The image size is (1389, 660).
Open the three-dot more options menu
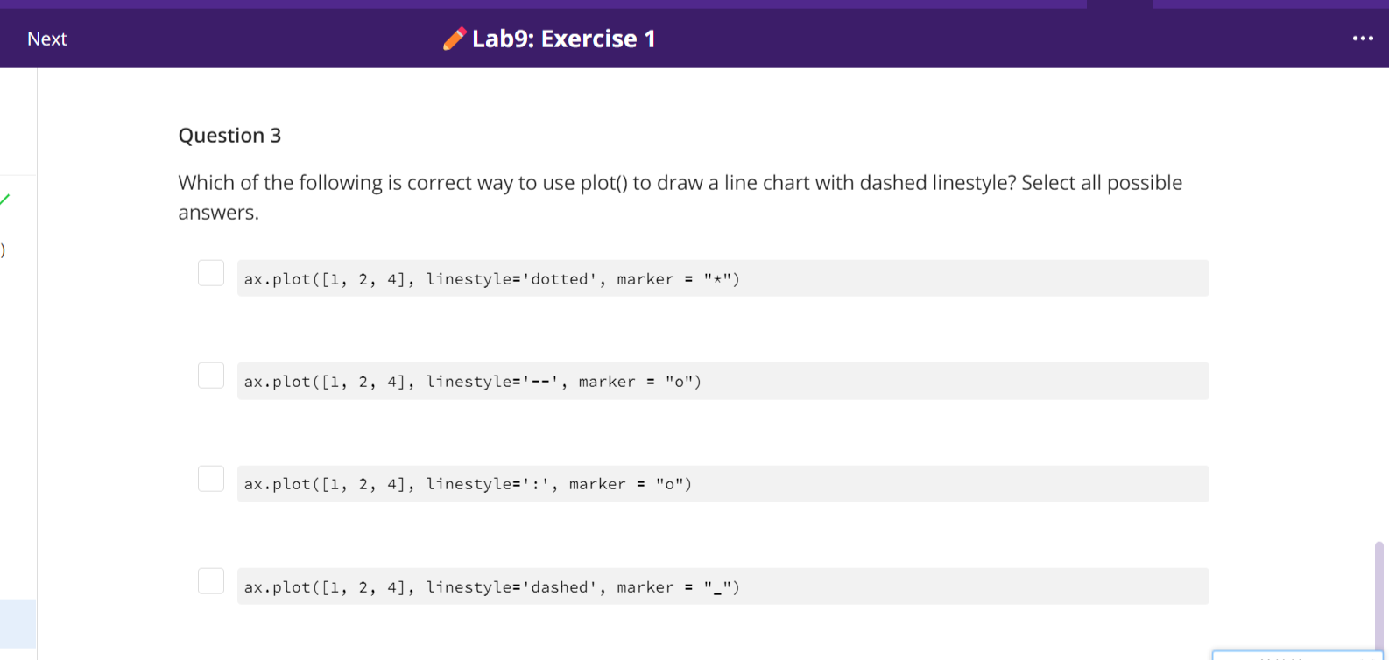[1363, 39]
